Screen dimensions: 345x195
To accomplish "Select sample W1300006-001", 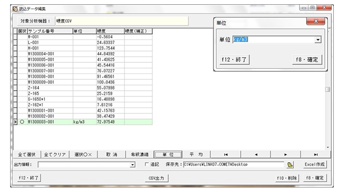I will coord(50,65).
